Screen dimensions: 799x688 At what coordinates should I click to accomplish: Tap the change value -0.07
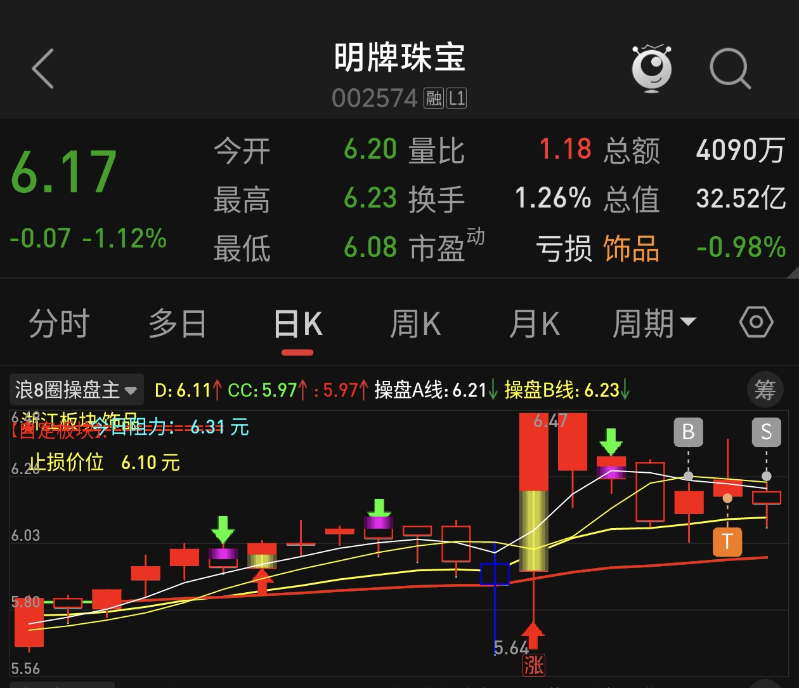(40, 239)
